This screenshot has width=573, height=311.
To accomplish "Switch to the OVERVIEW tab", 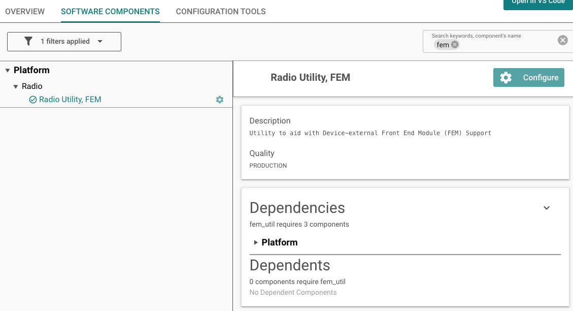I will [x=25, y=11].
